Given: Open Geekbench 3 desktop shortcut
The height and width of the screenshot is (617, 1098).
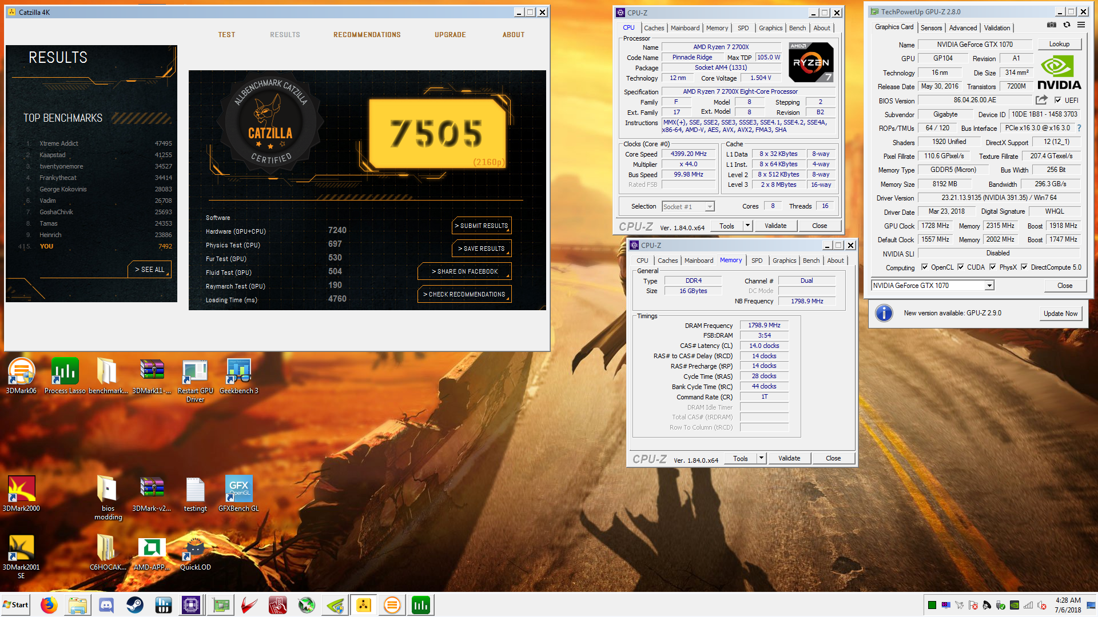Looking at the screenshot, I should 238,376.
